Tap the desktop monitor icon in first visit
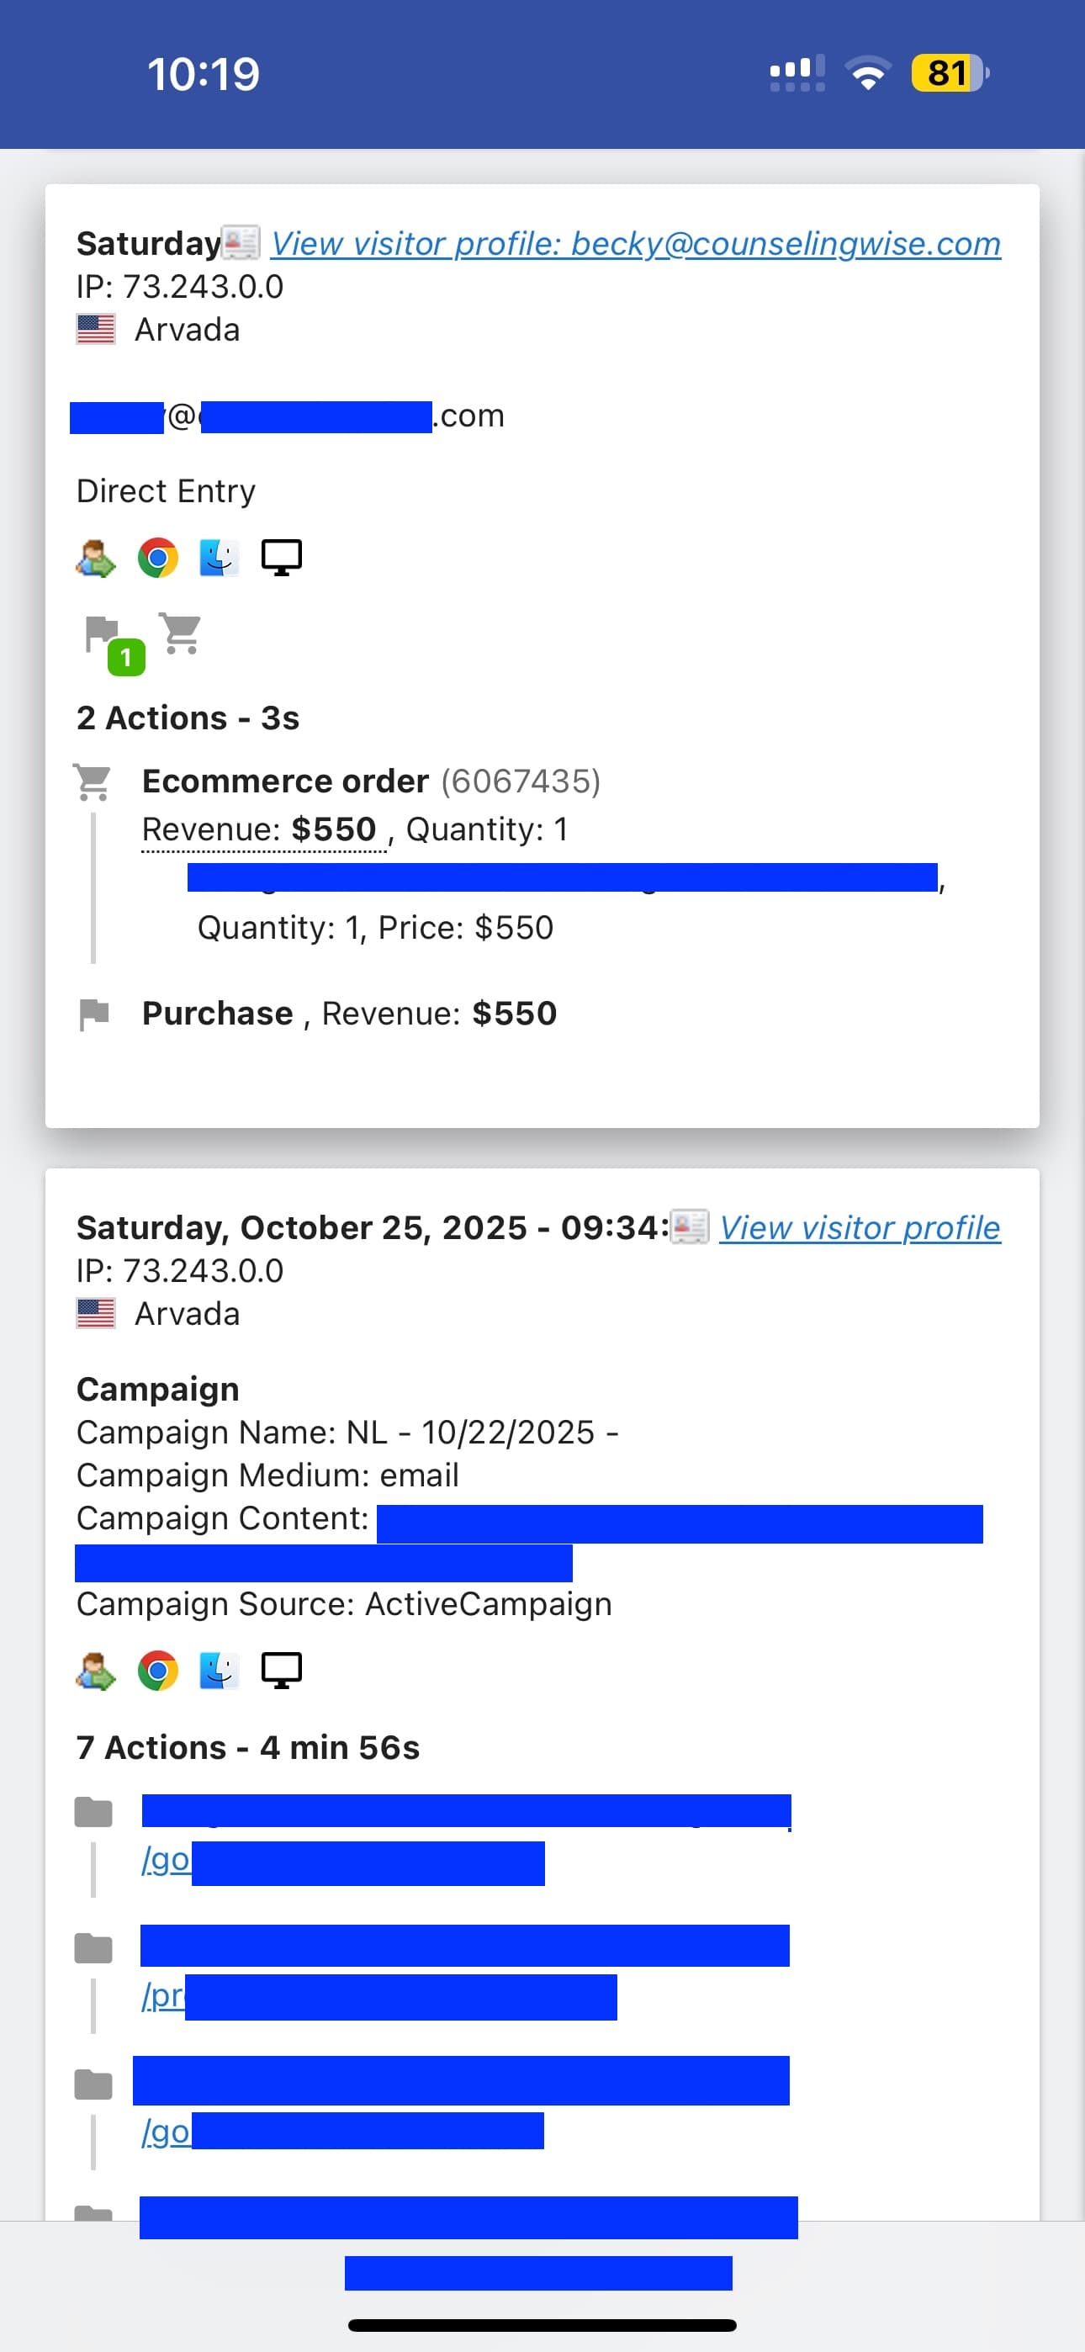 pyautogui.click(x=281, y=557)
